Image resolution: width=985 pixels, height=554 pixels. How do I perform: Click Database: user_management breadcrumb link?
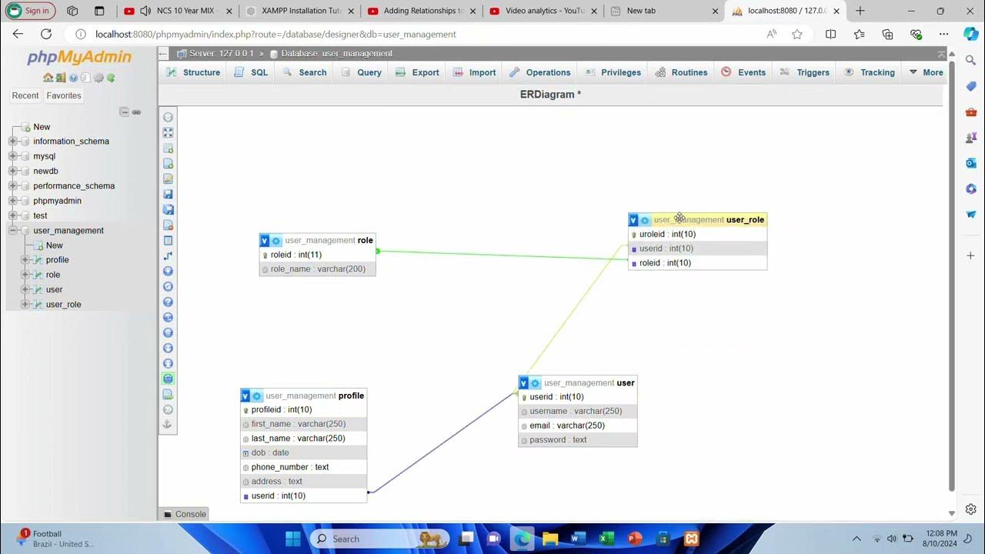[336, 53]
